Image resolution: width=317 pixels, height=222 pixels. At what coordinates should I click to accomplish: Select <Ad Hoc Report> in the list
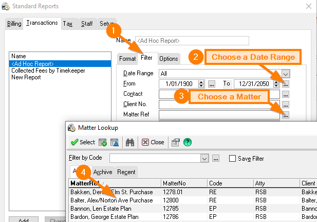[x=60, y=64]
